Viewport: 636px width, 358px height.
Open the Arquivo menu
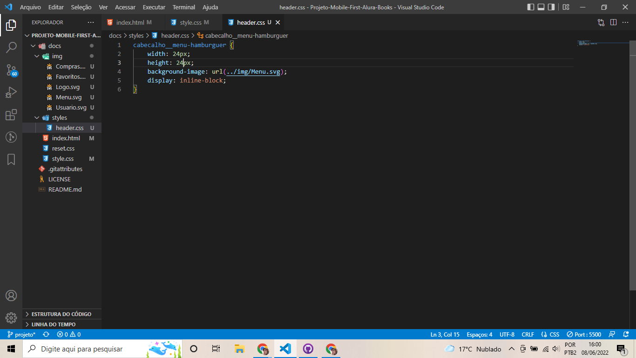(x=30, y=7)
